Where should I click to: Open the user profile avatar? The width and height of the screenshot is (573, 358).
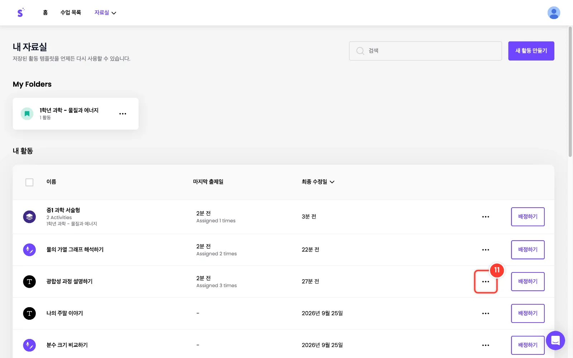554,13
